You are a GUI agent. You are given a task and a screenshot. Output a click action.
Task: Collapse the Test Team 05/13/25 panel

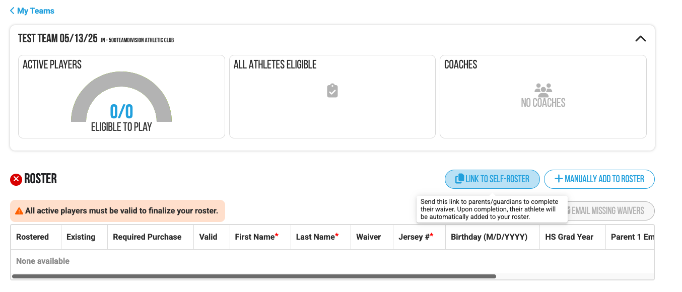click(640, 39)
